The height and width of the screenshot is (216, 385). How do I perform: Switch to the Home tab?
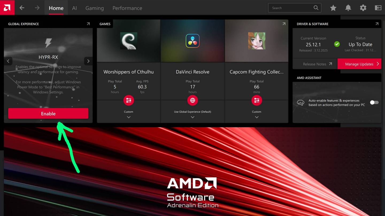(56, 8)
